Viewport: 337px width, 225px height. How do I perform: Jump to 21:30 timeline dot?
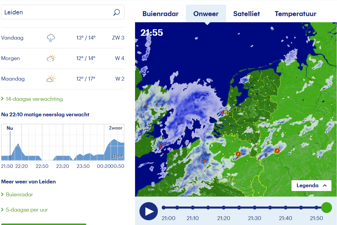255,207
